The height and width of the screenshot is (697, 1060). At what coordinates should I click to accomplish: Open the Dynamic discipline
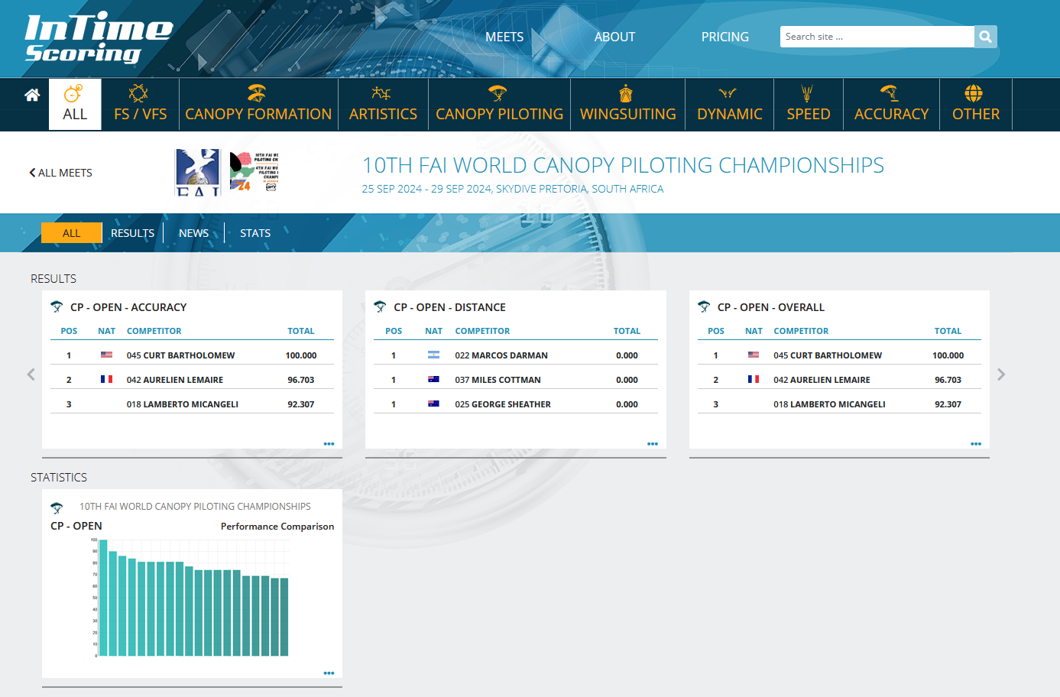click(730, 105)
